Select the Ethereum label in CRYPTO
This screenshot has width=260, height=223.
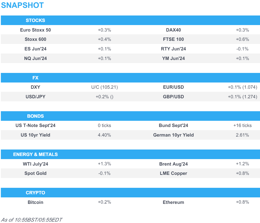173,202
